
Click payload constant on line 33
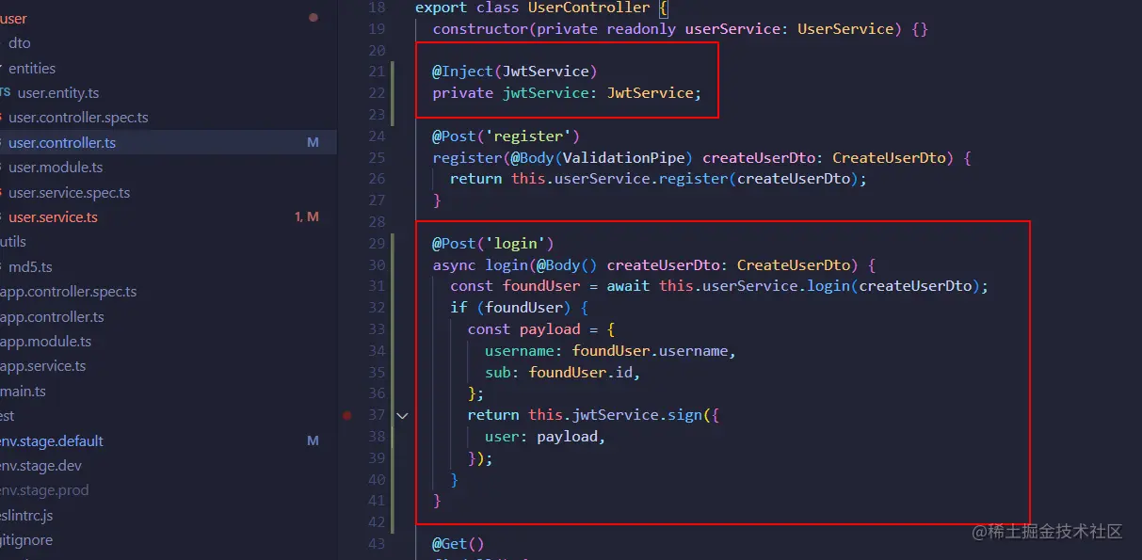pos(550,329)
